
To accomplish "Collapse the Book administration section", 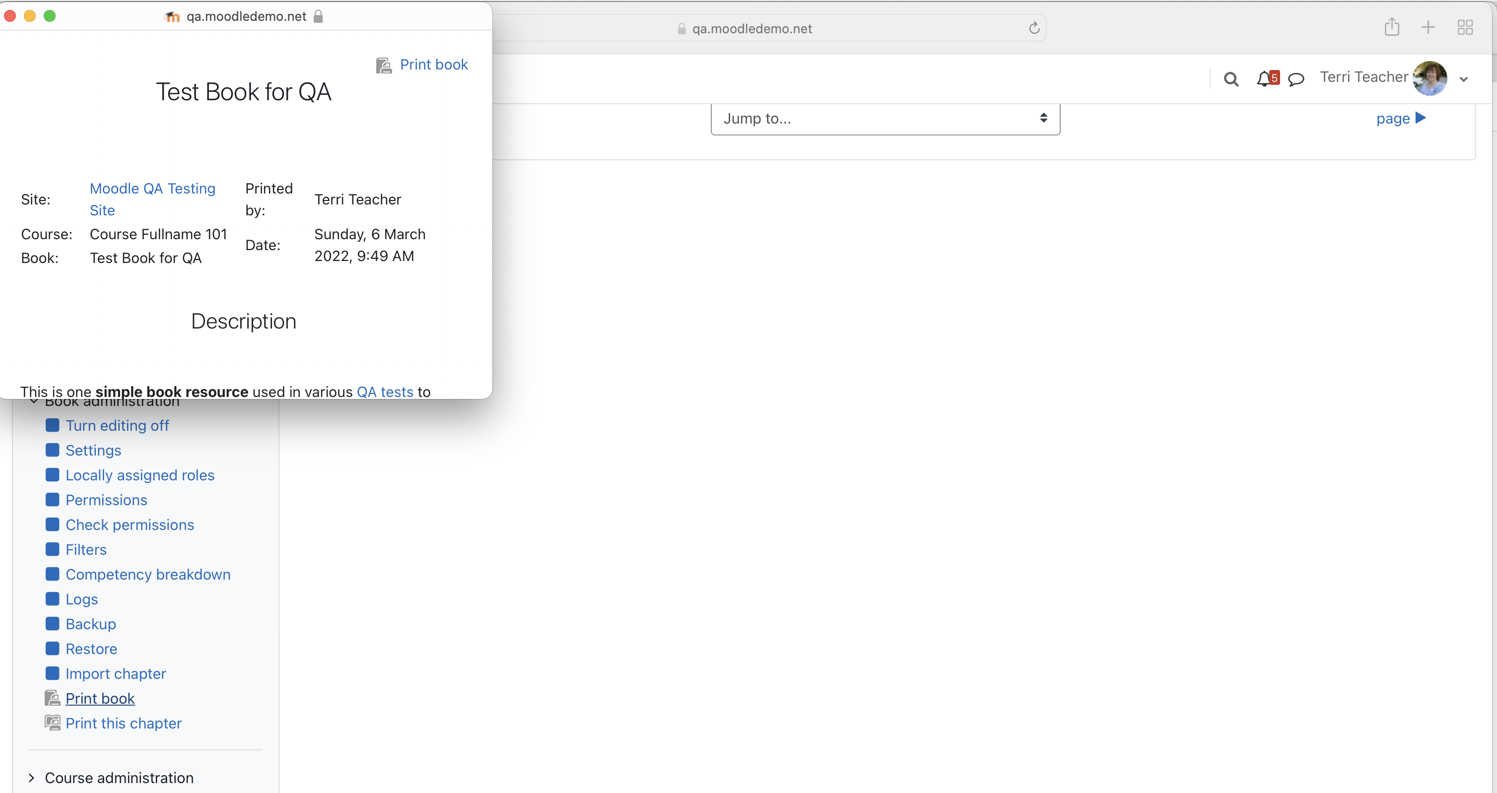I will [34, 401].
